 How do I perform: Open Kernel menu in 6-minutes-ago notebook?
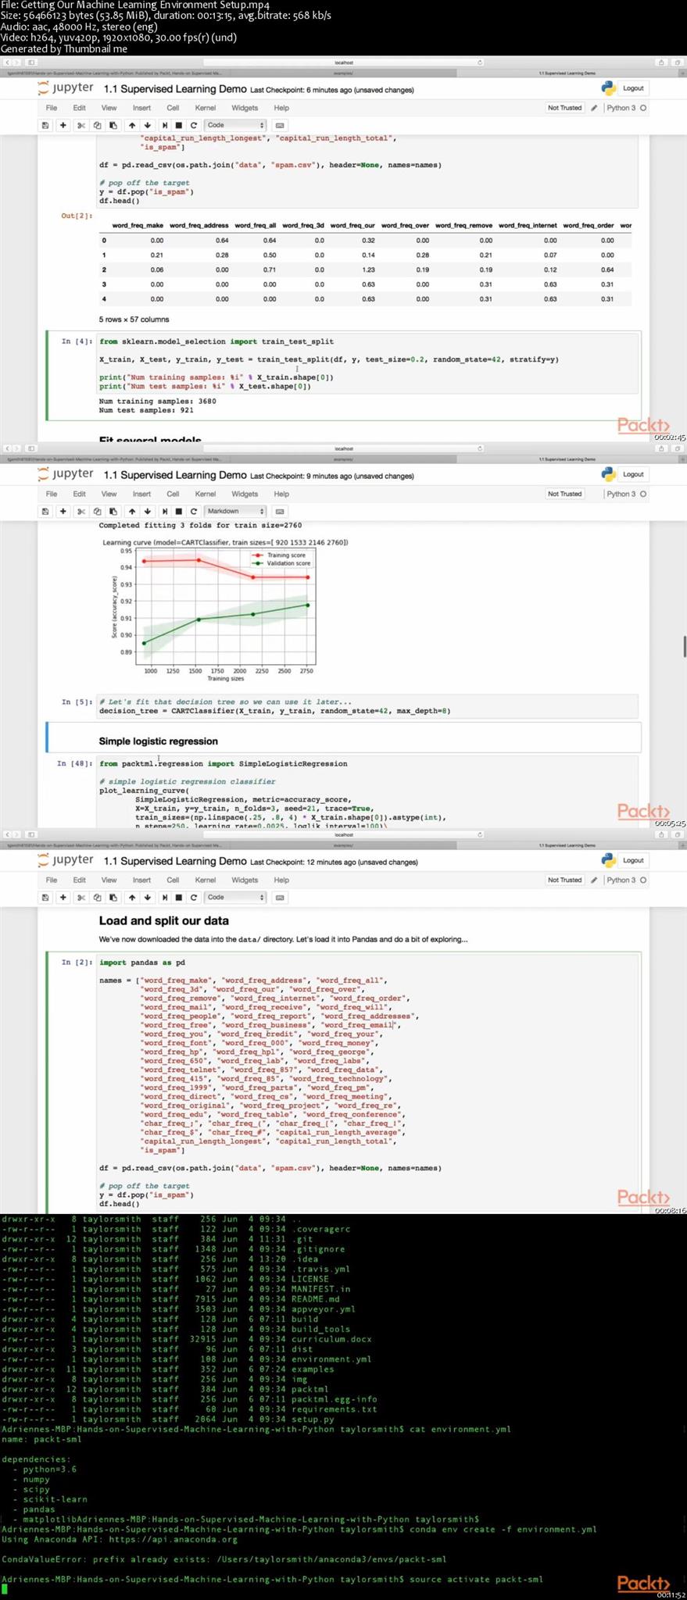point(206,108)
